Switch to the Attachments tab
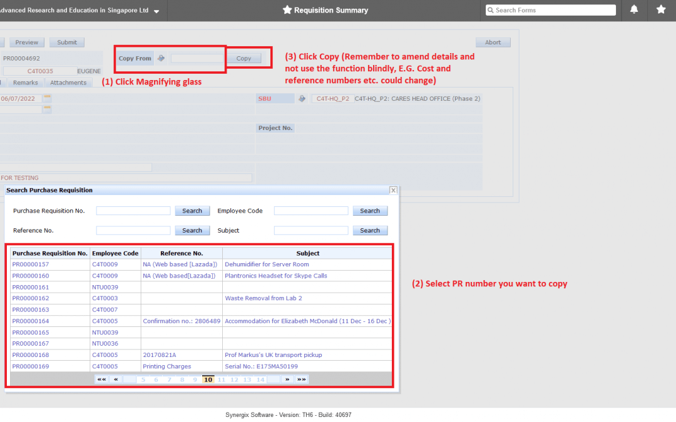 68,83
